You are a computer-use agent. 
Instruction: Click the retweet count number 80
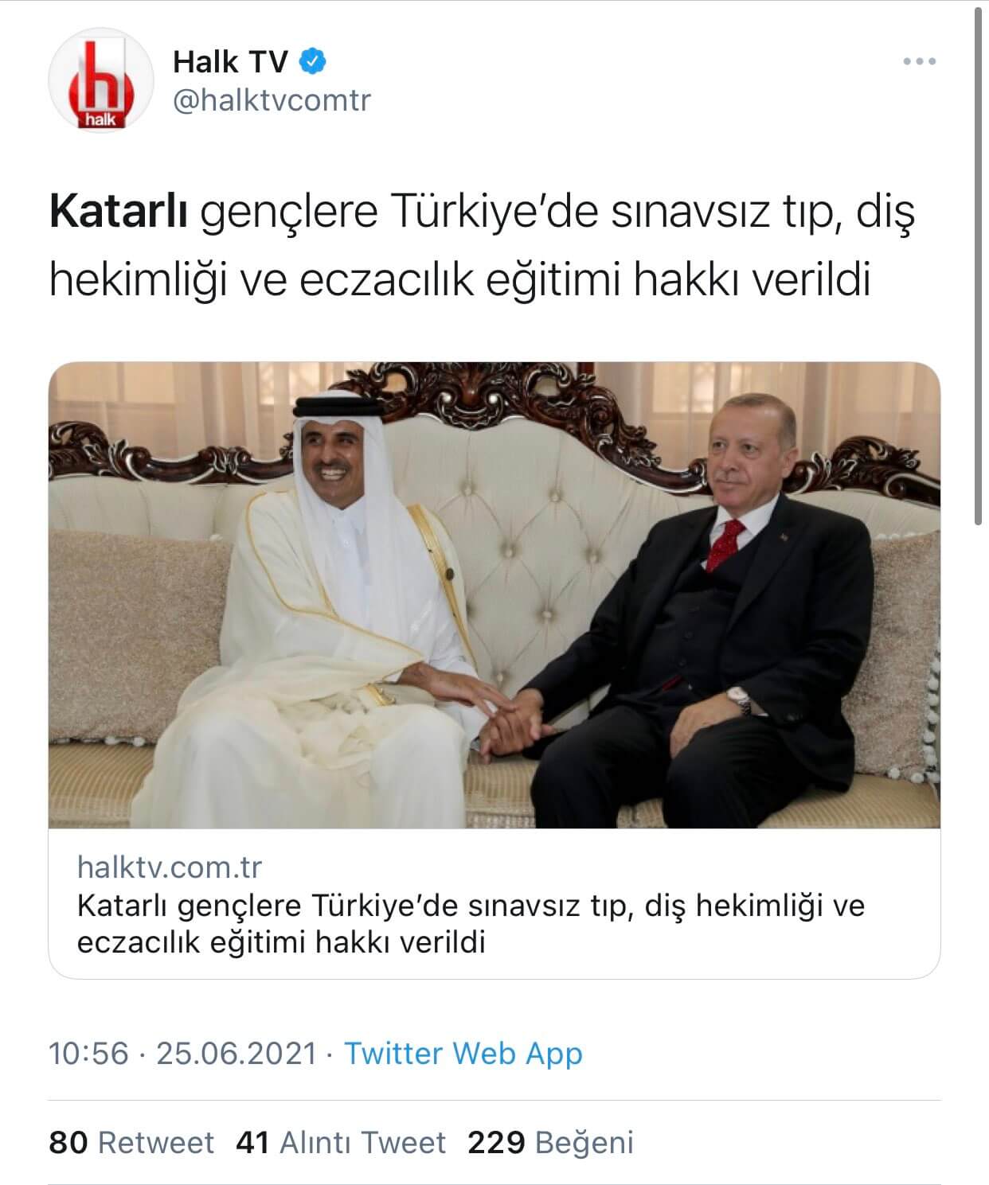(68, 1143)
